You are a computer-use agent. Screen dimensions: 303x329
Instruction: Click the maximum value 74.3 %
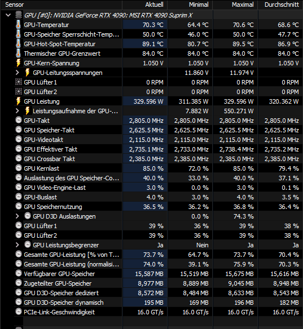(x=244, y=216)
